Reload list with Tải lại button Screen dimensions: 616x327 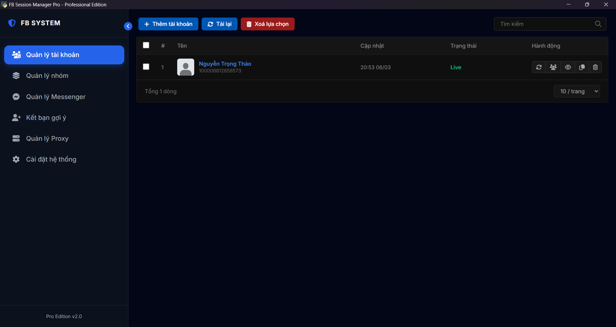(219, 24)
